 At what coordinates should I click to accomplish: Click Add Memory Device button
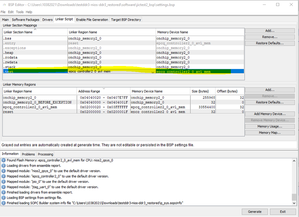coord(270,114)
